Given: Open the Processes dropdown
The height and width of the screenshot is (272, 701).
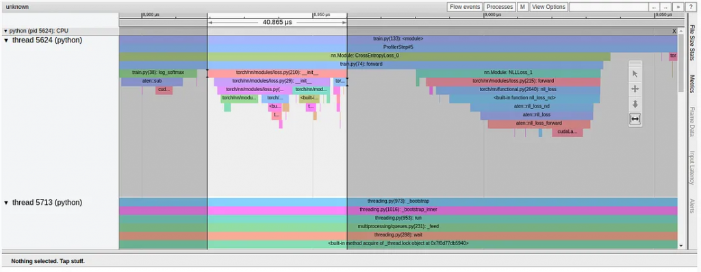Looking at the screenshot, I should 499,7.
